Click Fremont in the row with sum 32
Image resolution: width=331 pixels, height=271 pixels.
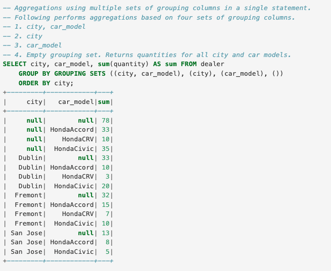[28, 195]
